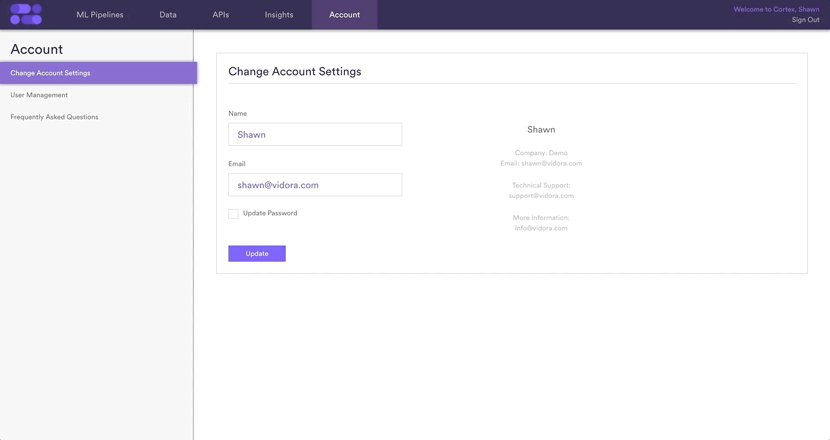Click the Sign Out link
The width and height of the screenshot is (830, 440).
coord(806,20)
